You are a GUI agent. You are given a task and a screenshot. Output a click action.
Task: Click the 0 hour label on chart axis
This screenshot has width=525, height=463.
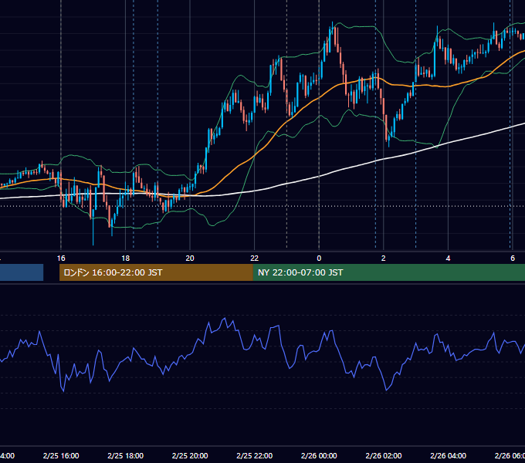319,259
